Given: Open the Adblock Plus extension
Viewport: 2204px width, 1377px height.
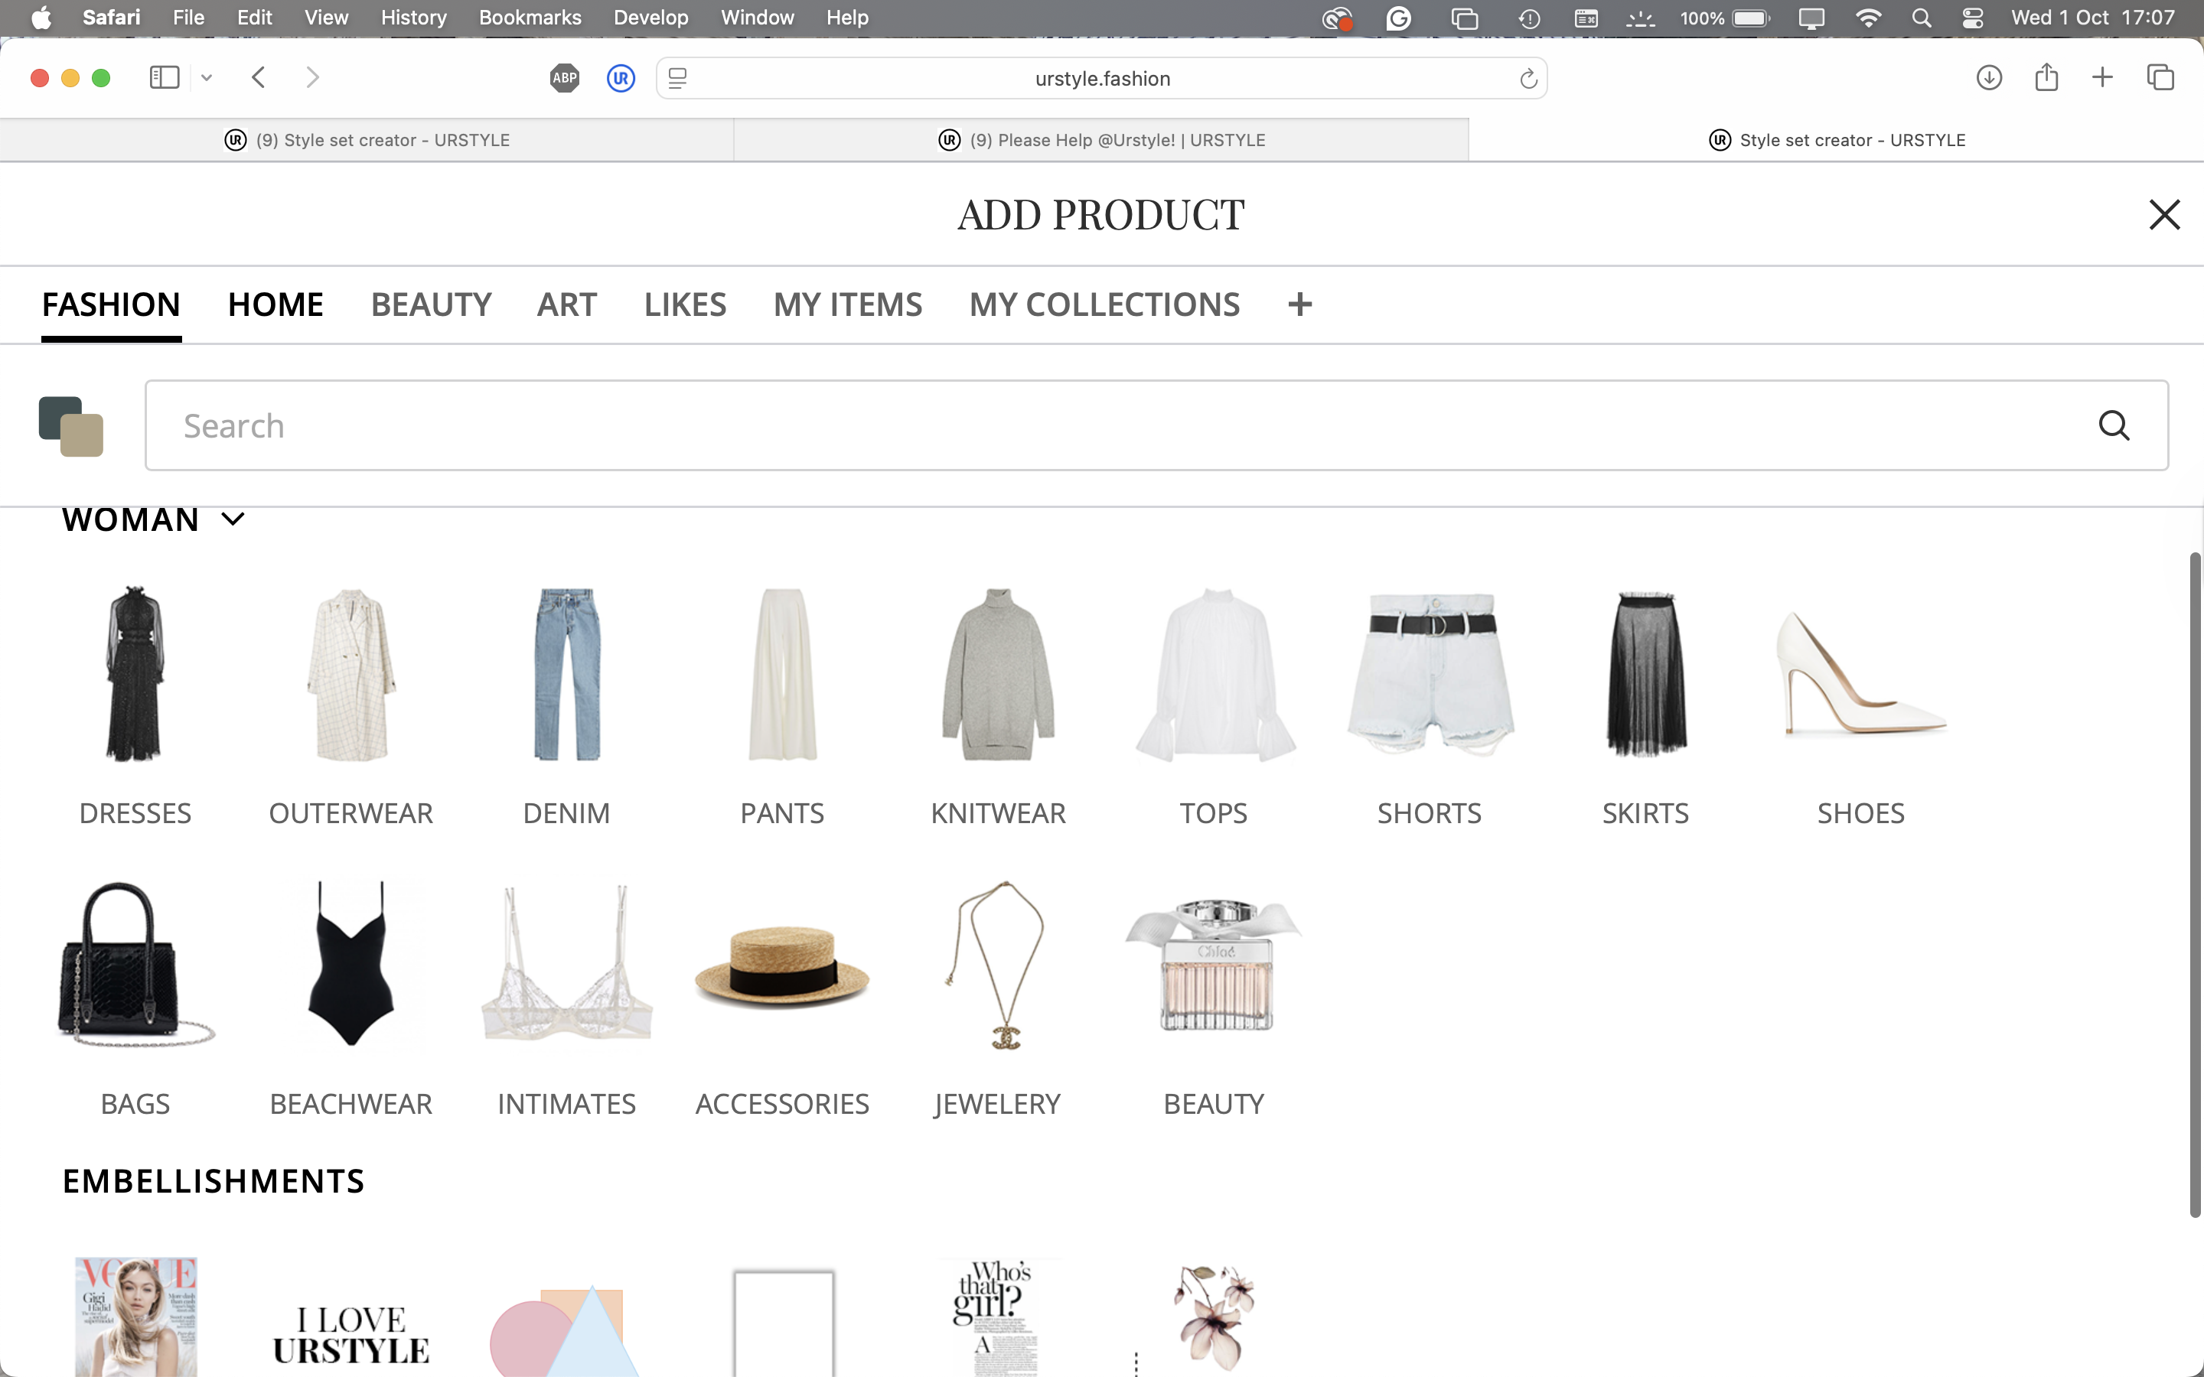Looking at the screenshot, I should [x=565, y=78].
